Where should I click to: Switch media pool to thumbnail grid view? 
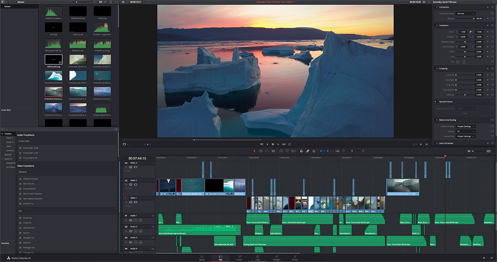(99, 2)
